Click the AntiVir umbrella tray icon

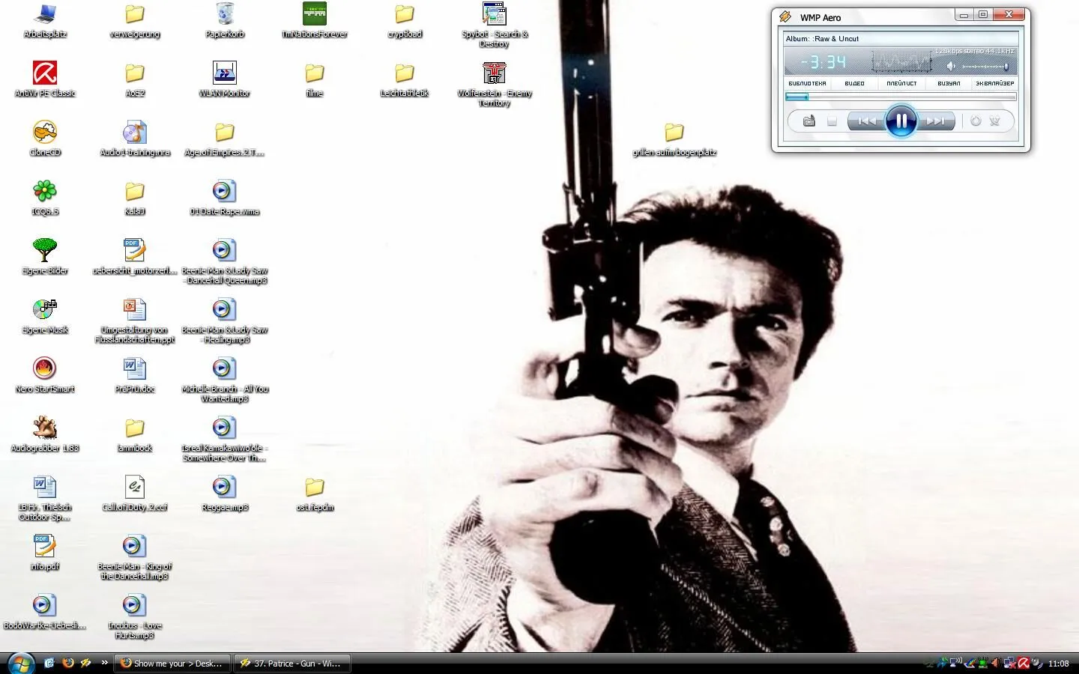point(1024,663)
